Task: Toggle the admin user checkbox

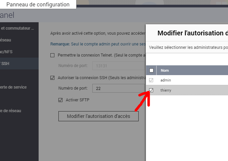Action: [x=151, y=80]
